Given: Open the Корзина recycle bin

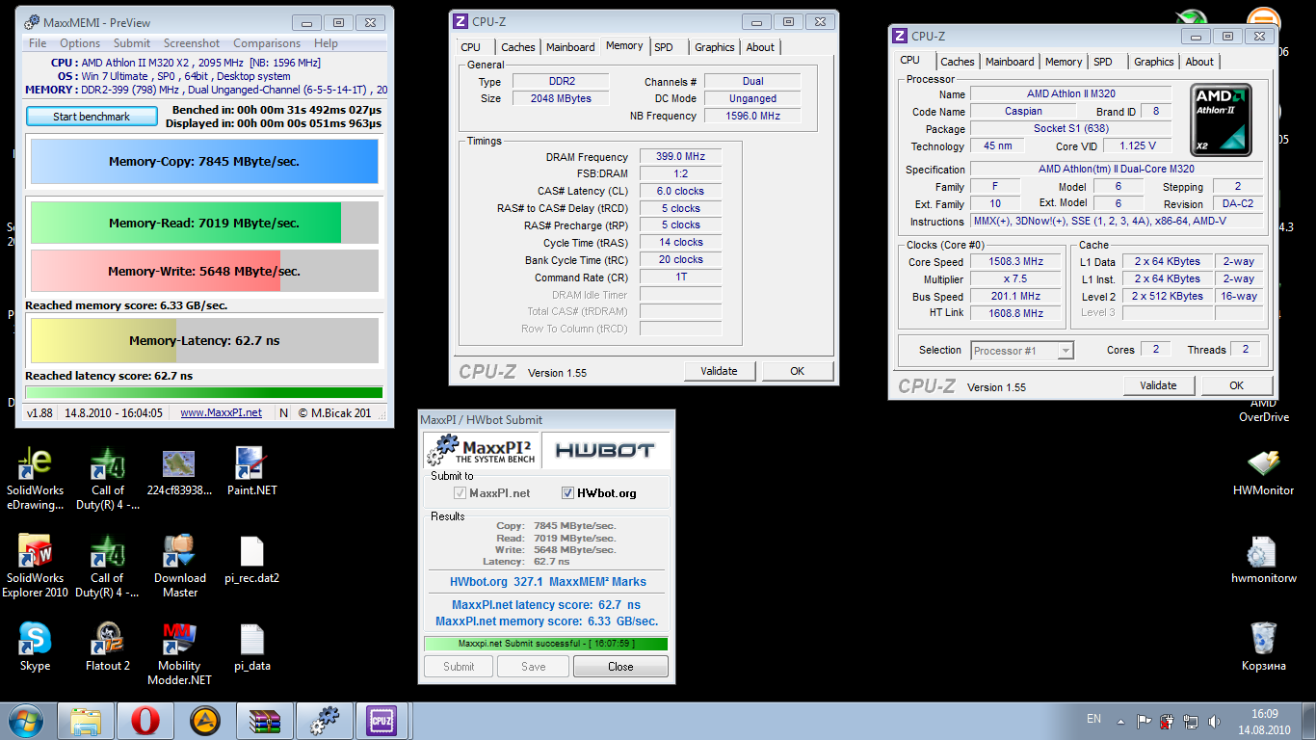Looking at the screenshot, I should click(x=1262, y=647).
